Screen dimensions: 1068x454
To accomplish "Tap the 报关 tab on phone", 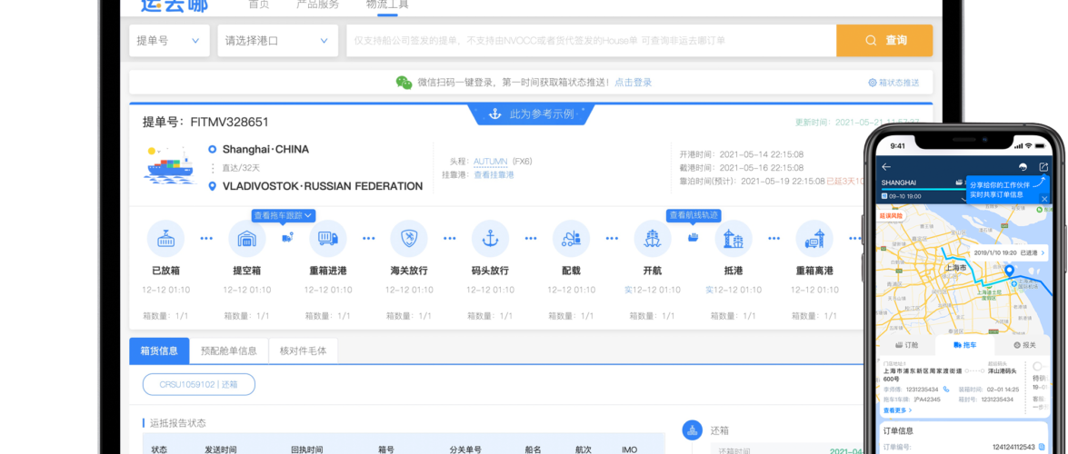I will click(1024, 345).
